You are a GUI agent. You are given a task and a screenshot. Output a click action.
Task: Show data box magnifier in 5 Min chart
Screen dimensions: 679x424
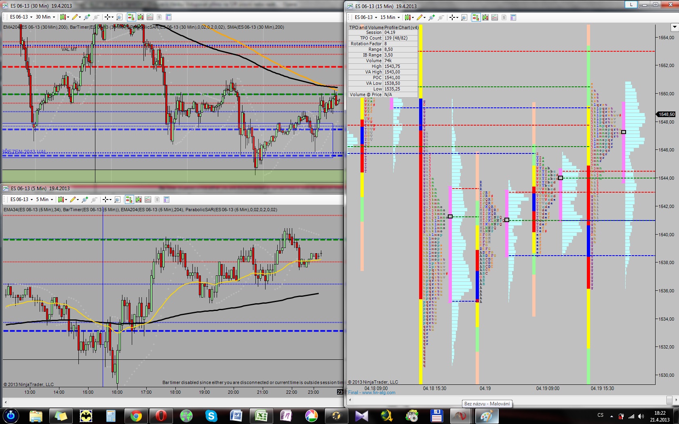click(117, 199)
